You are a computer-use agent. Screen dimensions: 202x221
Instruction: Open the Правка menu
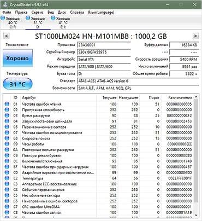(x=21, y=13)
